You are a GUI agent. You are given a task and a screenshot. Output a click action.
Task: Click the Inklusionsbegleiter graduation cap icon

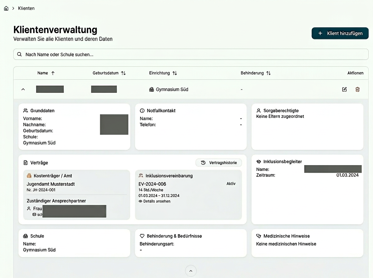tap(259, 162)
